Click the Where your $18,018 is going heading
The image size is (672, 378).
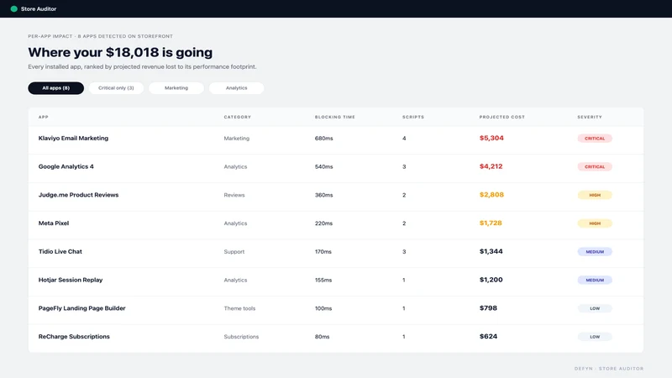pyautogui.click(x=120, y=52)
